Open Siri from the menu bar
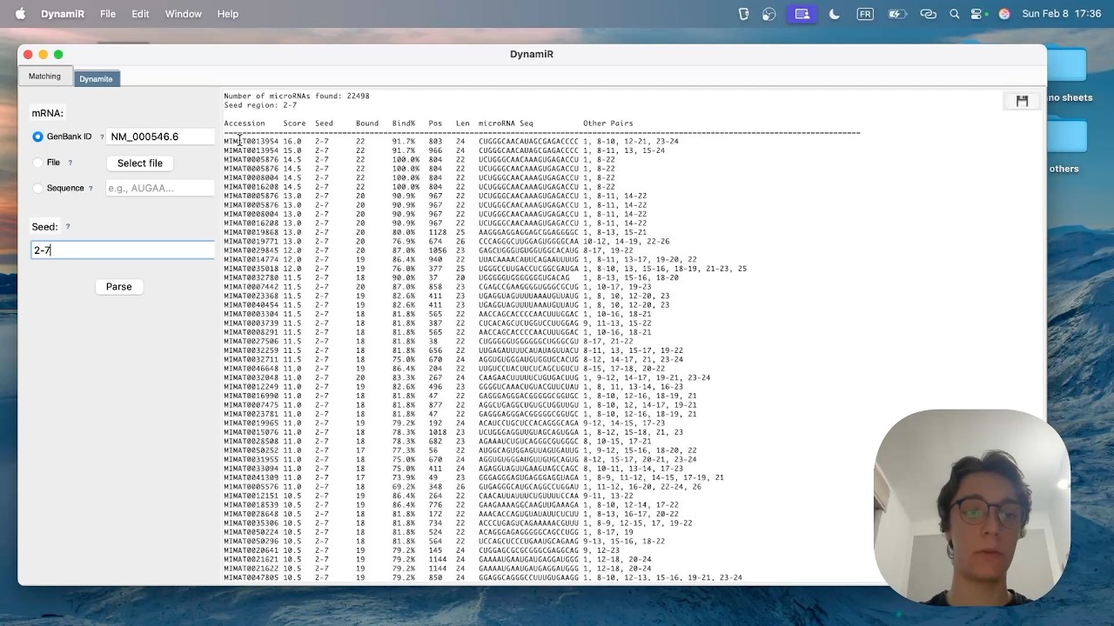The image size is (1114, 626). [x=1004, y=14]
